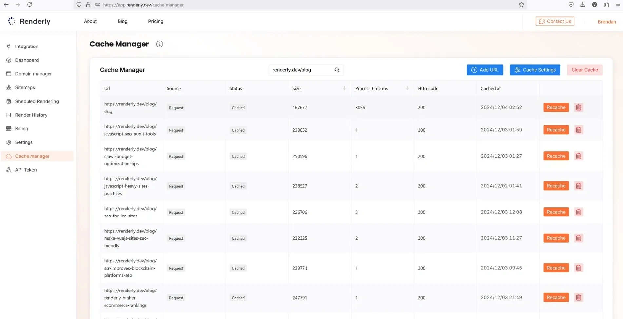Go to Domain manager in sidebar
The image size is (623, 319).
(33, 74)
